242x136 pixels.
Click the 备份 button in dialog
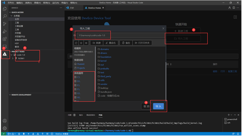pyautogui.click(x=126, y=43)
